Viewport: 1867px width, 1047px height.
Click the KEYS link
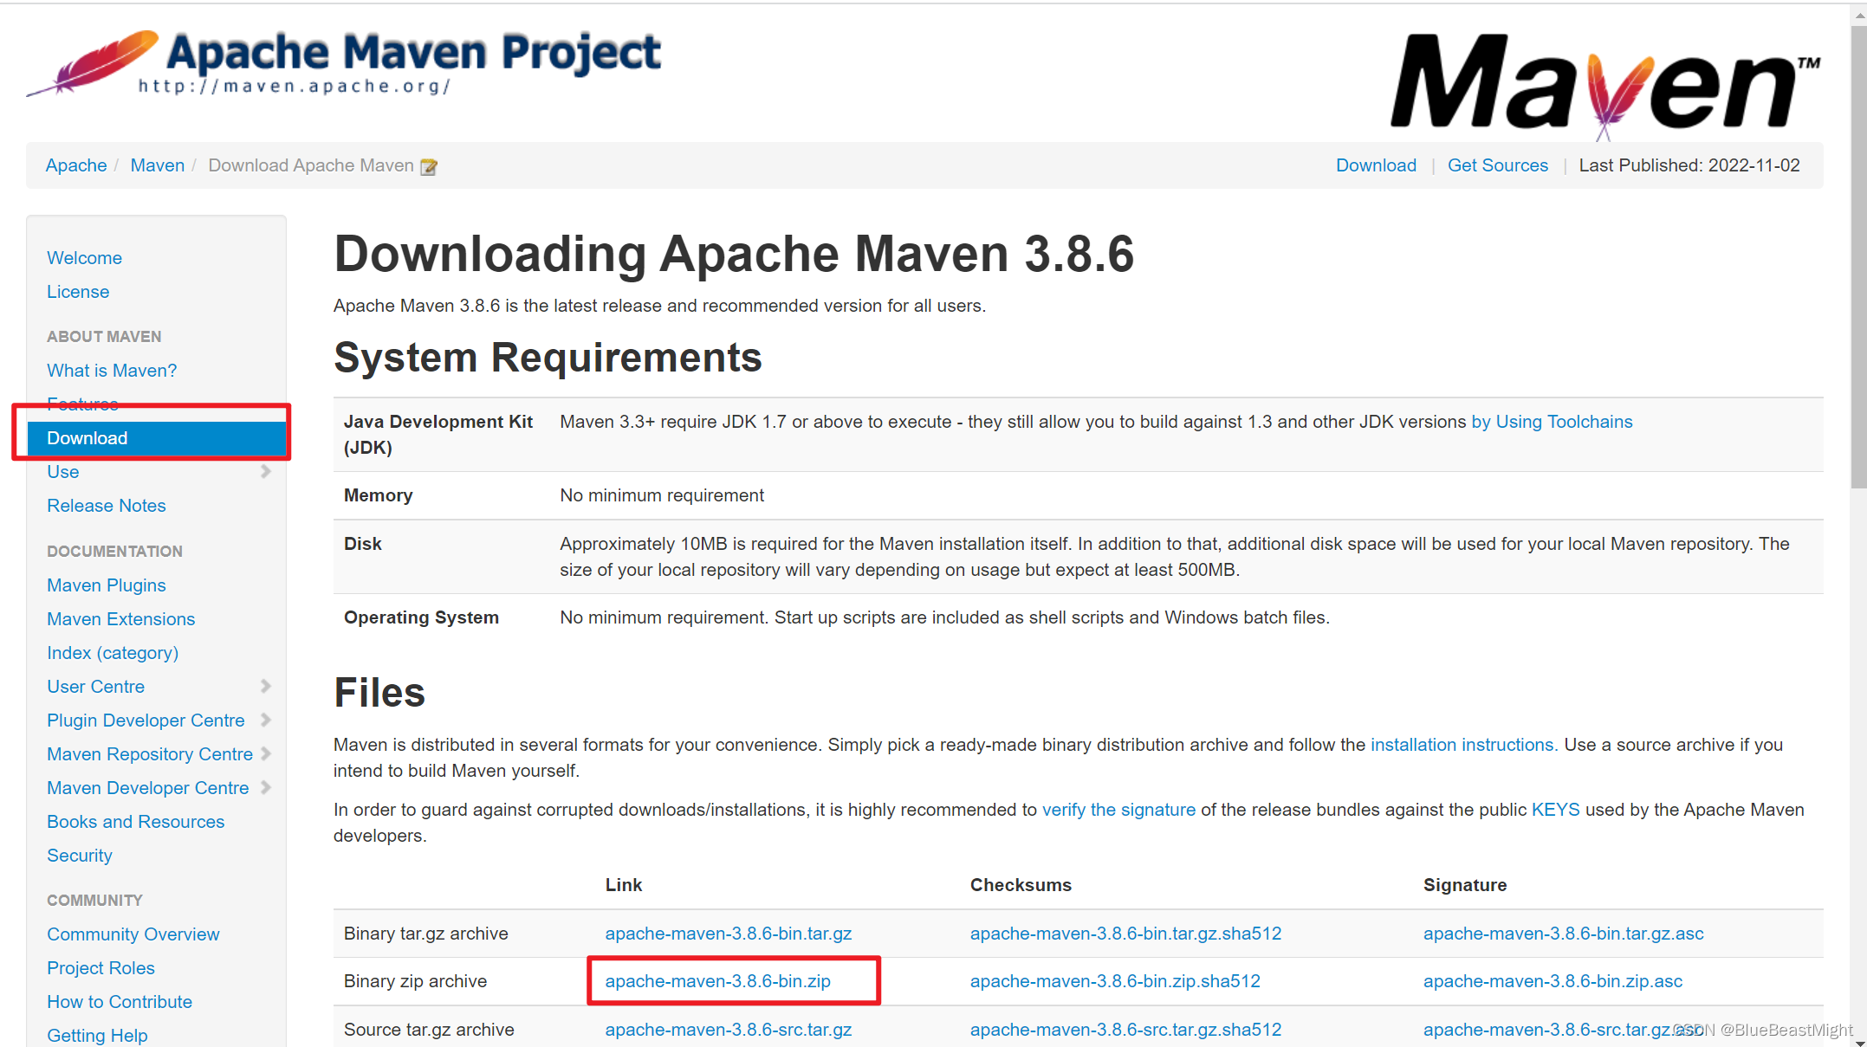tap(1555, 810)
